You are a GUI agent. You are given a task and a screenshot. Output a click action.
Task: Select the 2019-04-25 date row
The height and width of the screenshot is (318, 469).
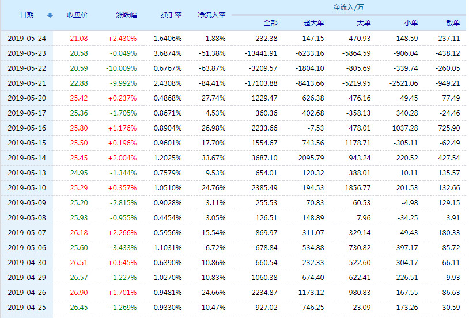[27, 307]
